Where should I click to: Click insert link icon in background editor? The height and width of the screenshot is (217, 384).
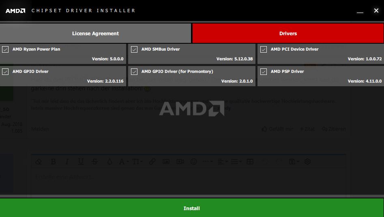click(x=152, y=162)
